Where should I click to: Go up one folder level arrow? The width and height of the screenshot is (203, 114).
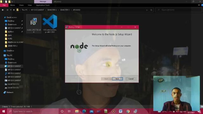(14, 10)
